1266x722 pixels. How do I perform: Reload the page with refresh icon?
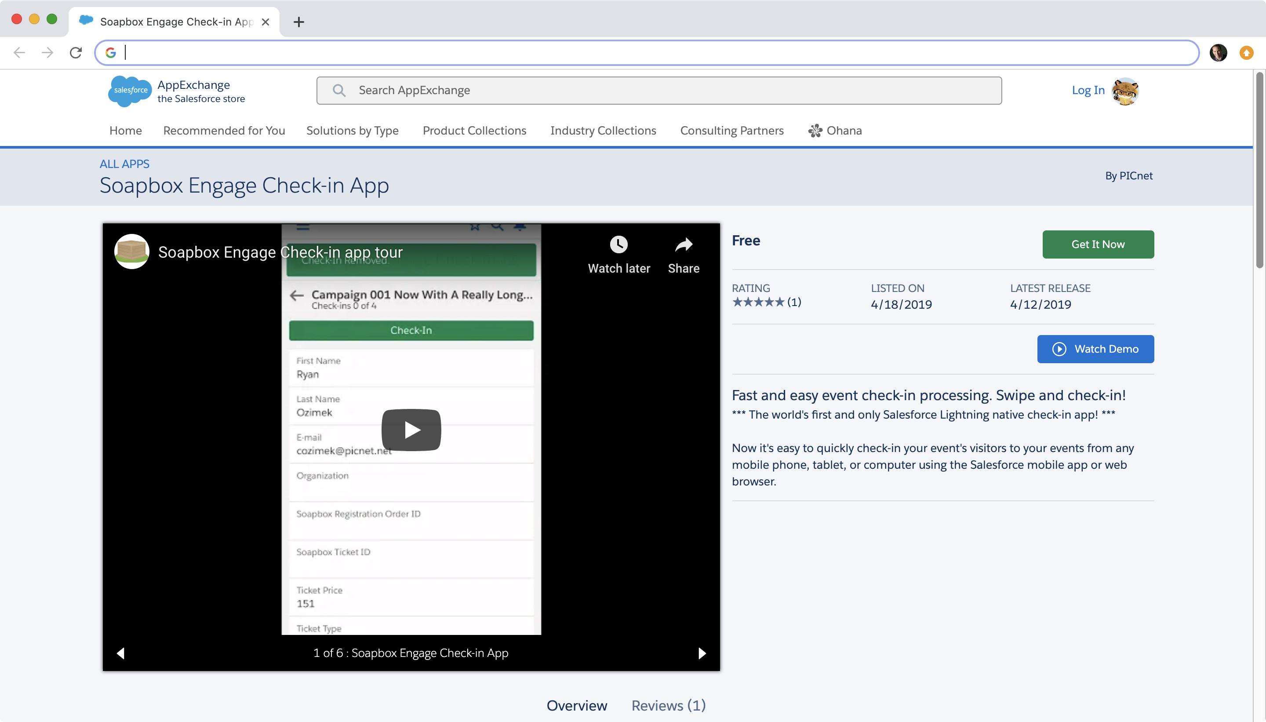click(76, 53)
